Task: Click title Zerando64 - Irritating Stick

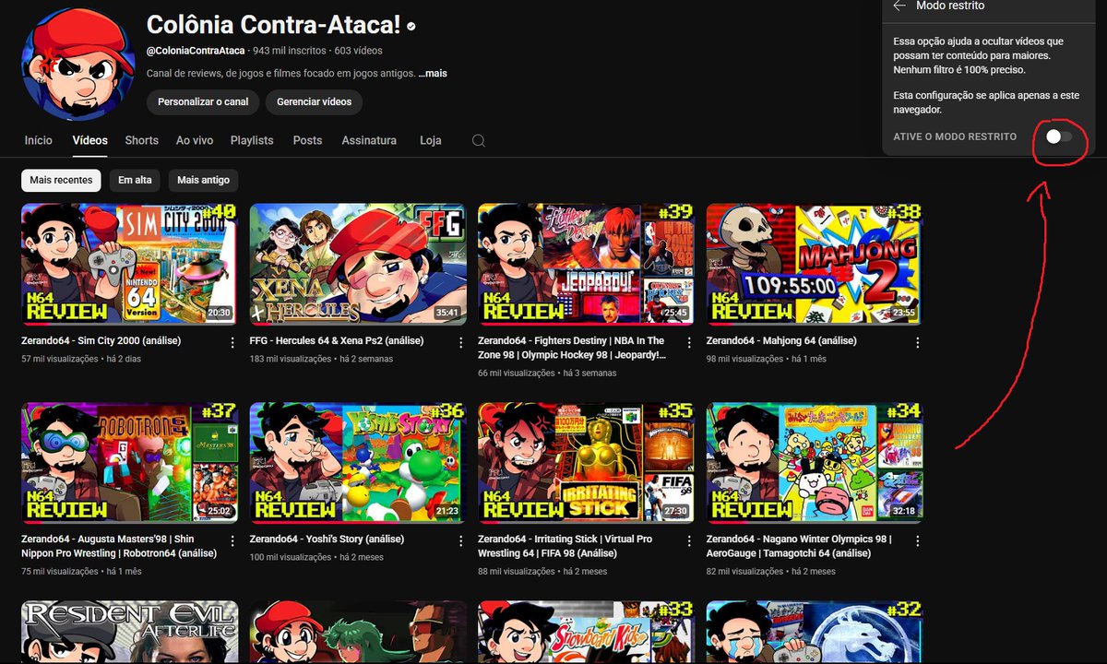Action: (565, 546)
